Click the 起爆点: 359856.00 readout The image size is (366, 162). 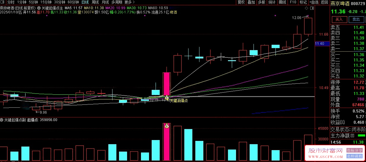[x=42, y=120]
